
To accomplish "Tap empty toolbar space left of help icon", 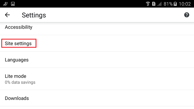I will [115, 15].
